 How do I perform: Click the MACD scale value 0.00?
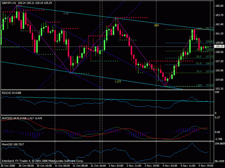pos(217,132)
